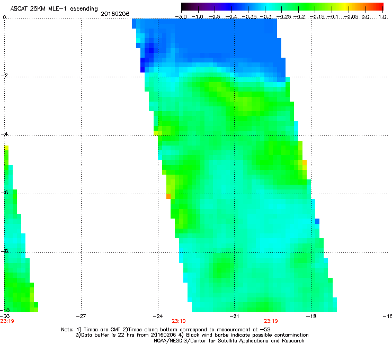This screenshot has width=392, height=344.
Task: Click the -0.3 color scale label
Action: pyautogui.click(x=265, y=17)
